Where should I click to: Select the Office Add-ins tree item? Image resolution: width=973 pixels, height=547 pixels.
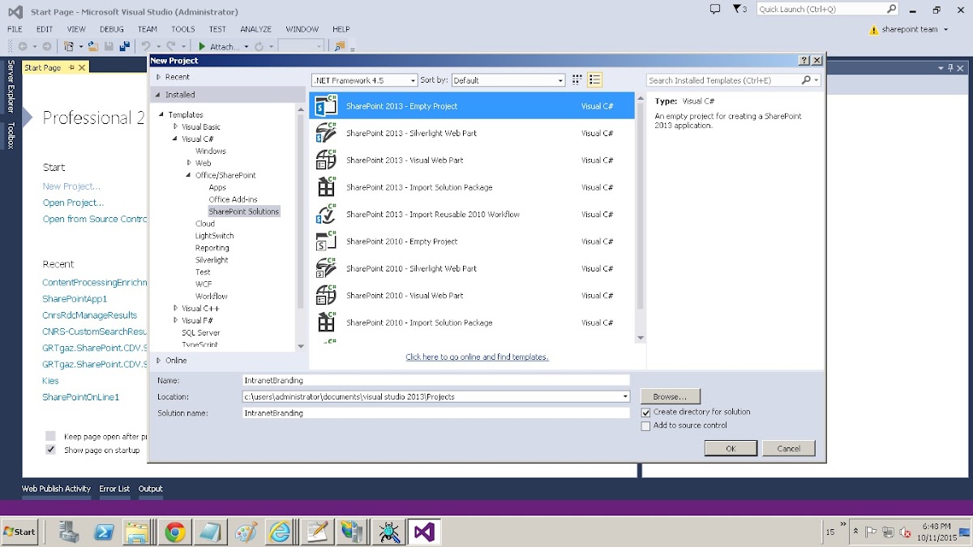coord(233,199)
